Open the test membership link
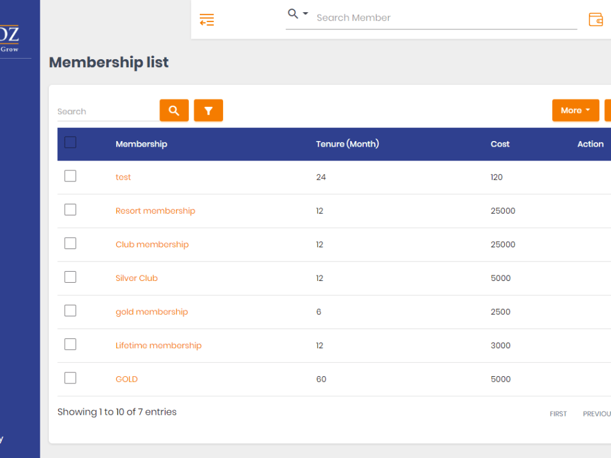The height and width of the screenshot is (458, 611). 123,177
